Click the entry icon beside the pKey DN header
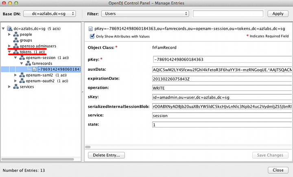This screenshot has height=177, width=293. [91, 28]
